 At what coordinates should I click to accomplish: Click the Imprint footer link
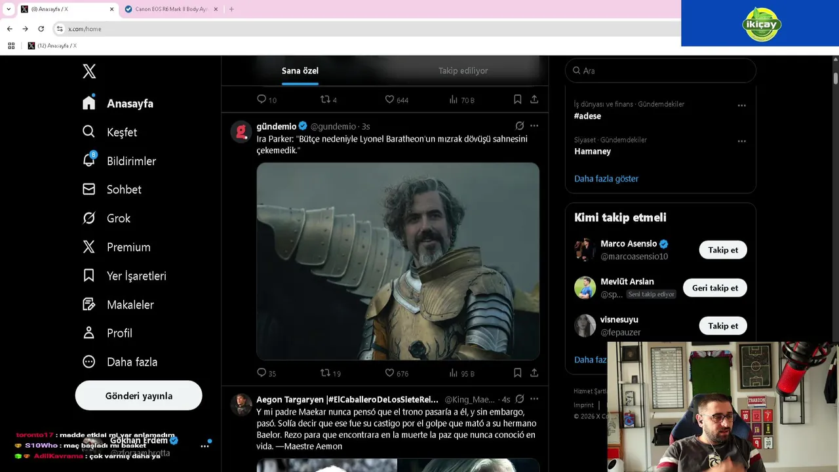tap(583, 405)
